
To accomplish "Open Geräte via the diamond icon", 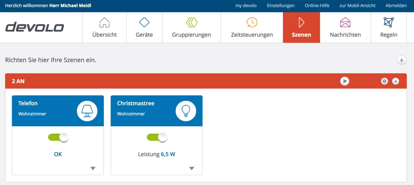I will point(144,22).
